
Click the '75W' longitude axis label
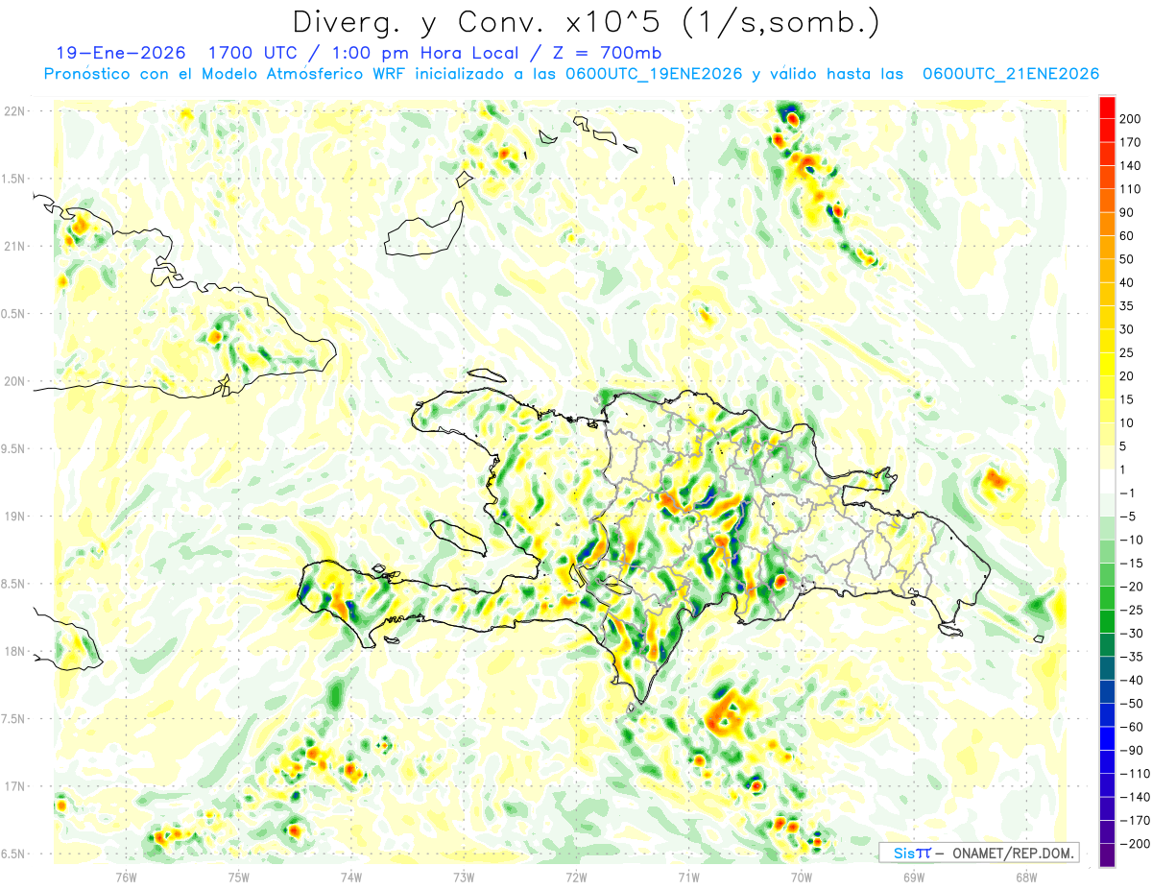(239, 876)
